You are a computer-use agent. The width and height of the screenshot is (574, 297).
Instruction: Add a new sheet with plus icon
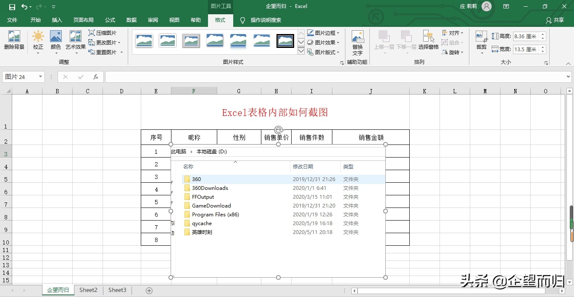pyautogui.click(x=149, y=290)
